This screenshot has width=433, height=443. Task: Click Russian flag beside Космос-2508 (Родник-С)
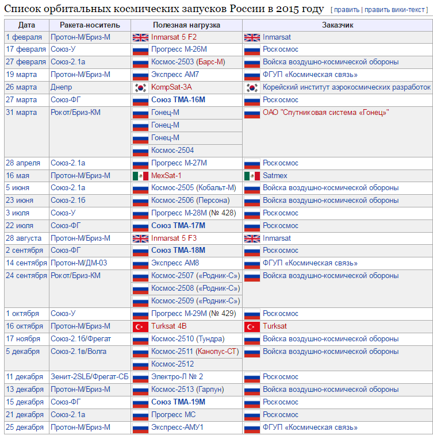click(x=140, y=289)
